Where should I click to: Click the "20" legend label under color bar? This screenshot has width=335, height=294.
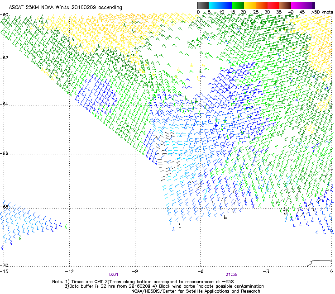244,12
